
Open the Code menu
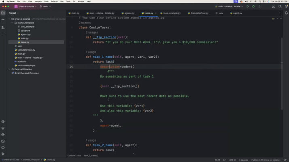coord(46,2)
